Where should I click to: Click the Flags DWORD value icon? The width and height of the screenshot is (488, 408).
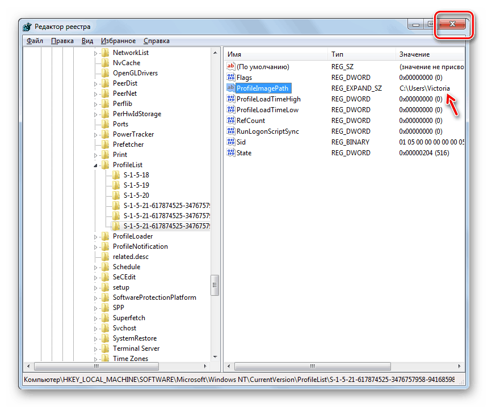(231, 78)
